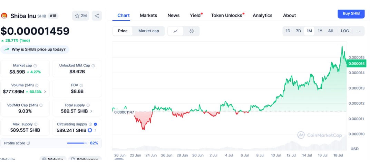Click info icon beside Volume (24h)
The height and width of the screenshot is (162, 370).
pyautogui.click(x=37, y=85)
